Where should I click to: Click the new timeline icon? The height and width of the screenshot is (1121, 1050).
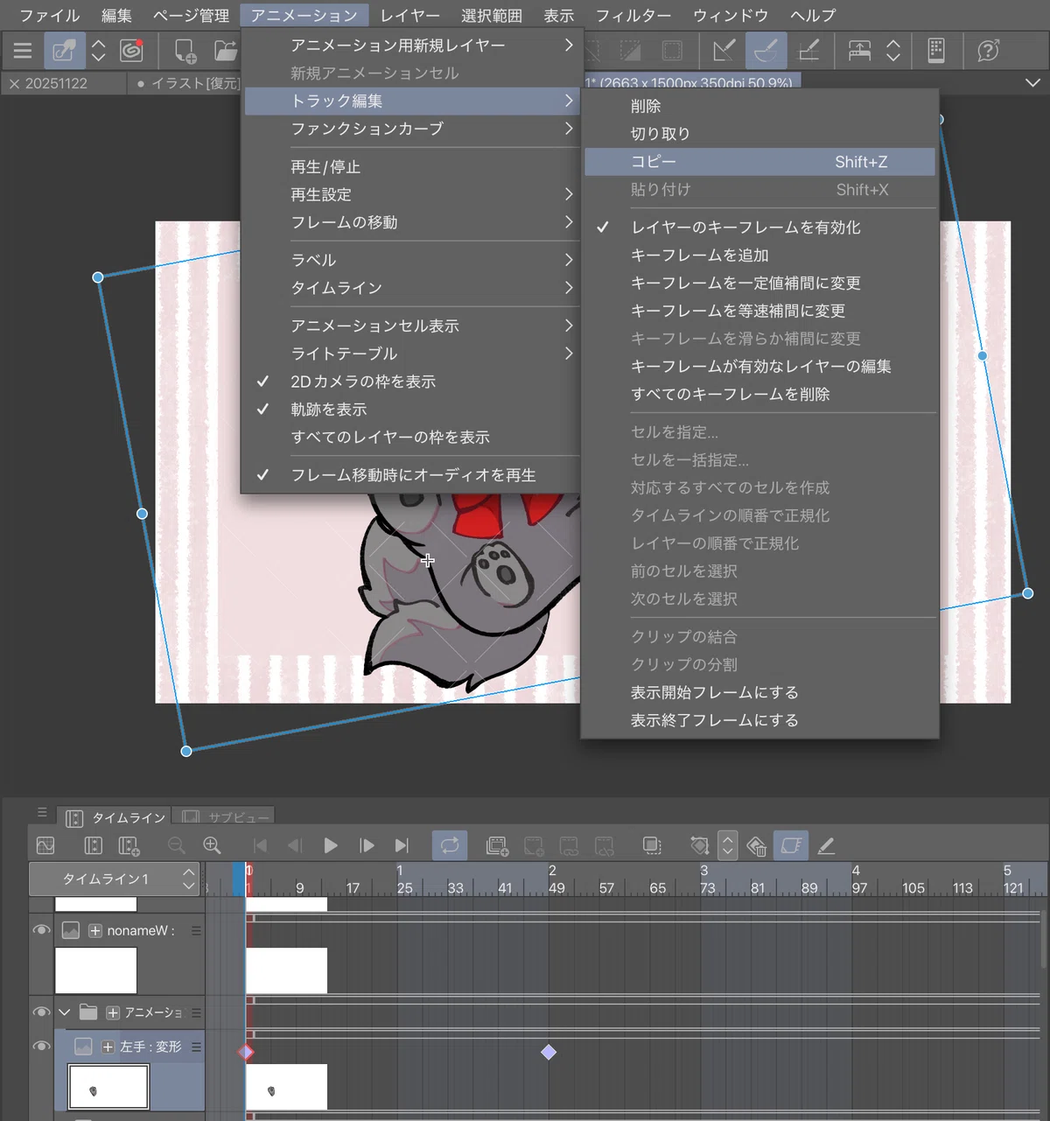pyautogui.click(x=129, y=845)
